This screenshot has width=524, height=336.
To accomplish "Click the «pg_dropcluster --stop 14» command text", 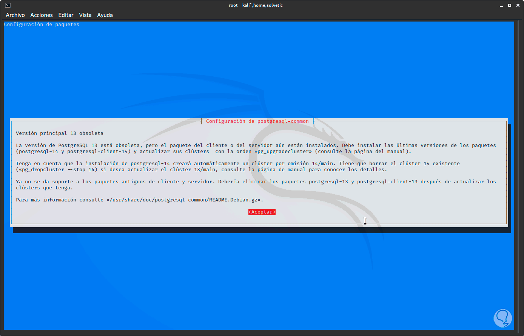I will (57, 170).
